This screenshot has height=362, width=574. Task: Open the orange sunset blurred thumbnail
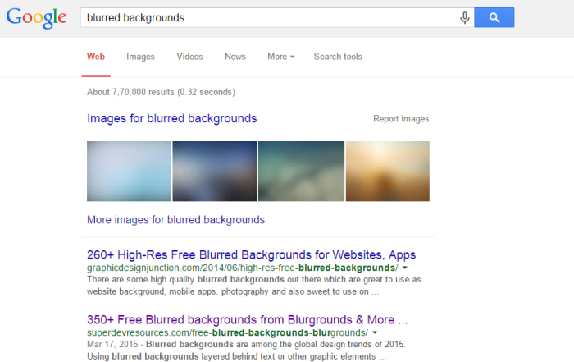click(x=388, y=171)
